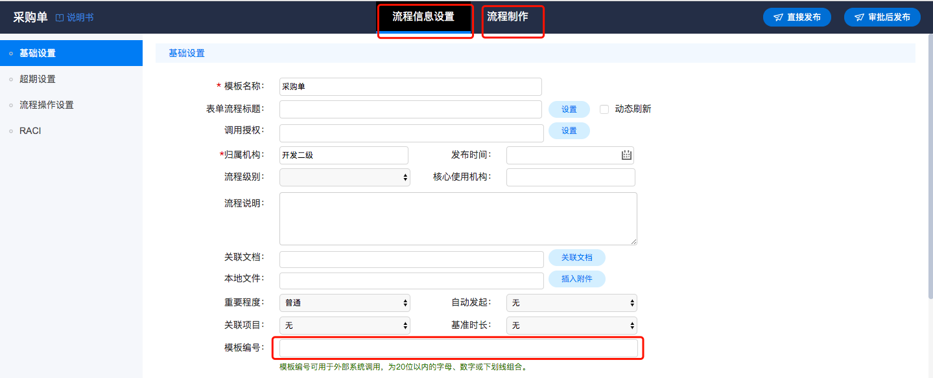
Task: Click the 关联文档 input field
Action: pyautogui.click(x=412, y=260)
